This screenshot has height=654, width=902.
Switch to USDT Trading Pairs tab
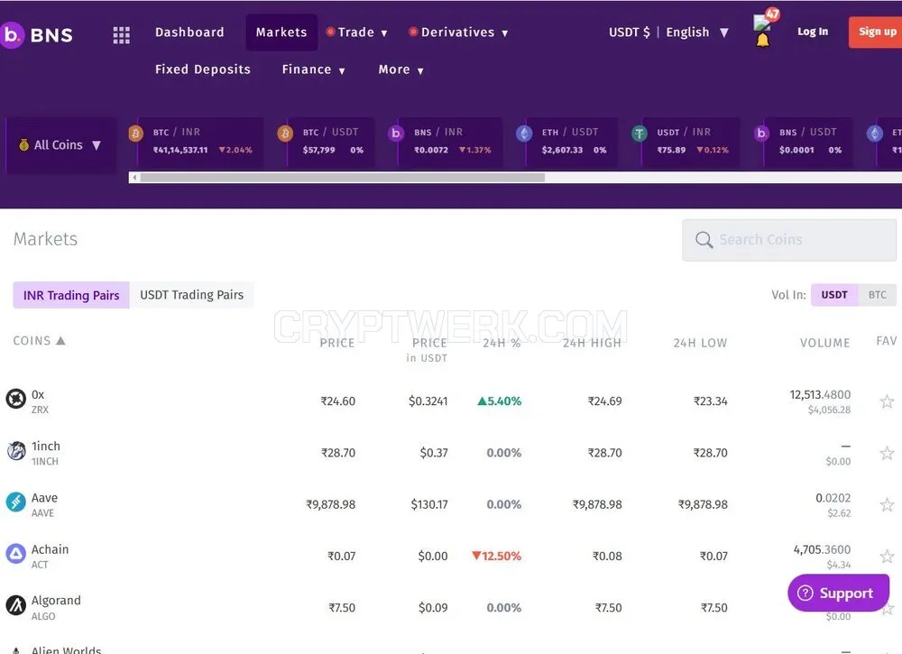(191, 295)
